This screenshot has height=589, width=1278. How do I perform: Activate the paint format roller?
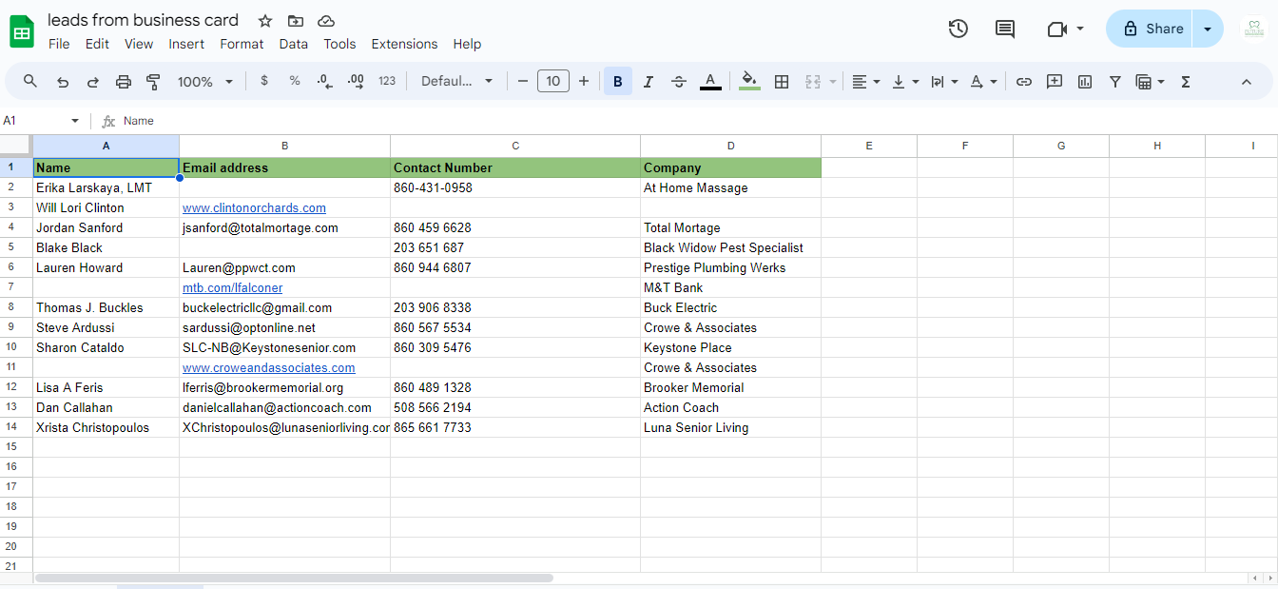point(154,82)
